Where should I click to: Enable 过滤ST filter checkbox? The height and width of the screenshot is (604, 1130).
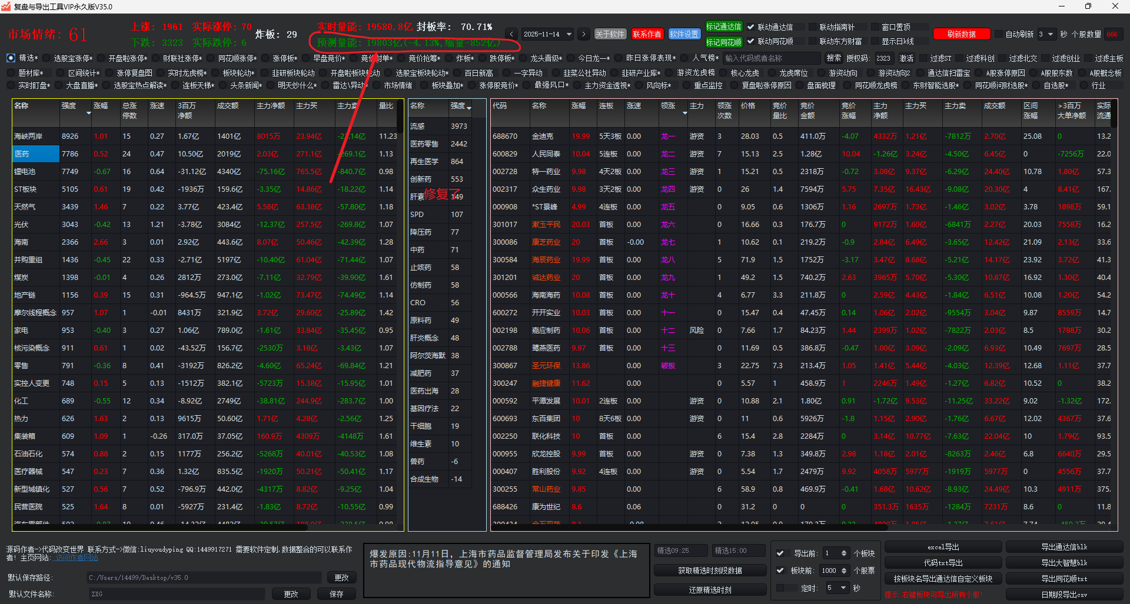pos(923,58)
